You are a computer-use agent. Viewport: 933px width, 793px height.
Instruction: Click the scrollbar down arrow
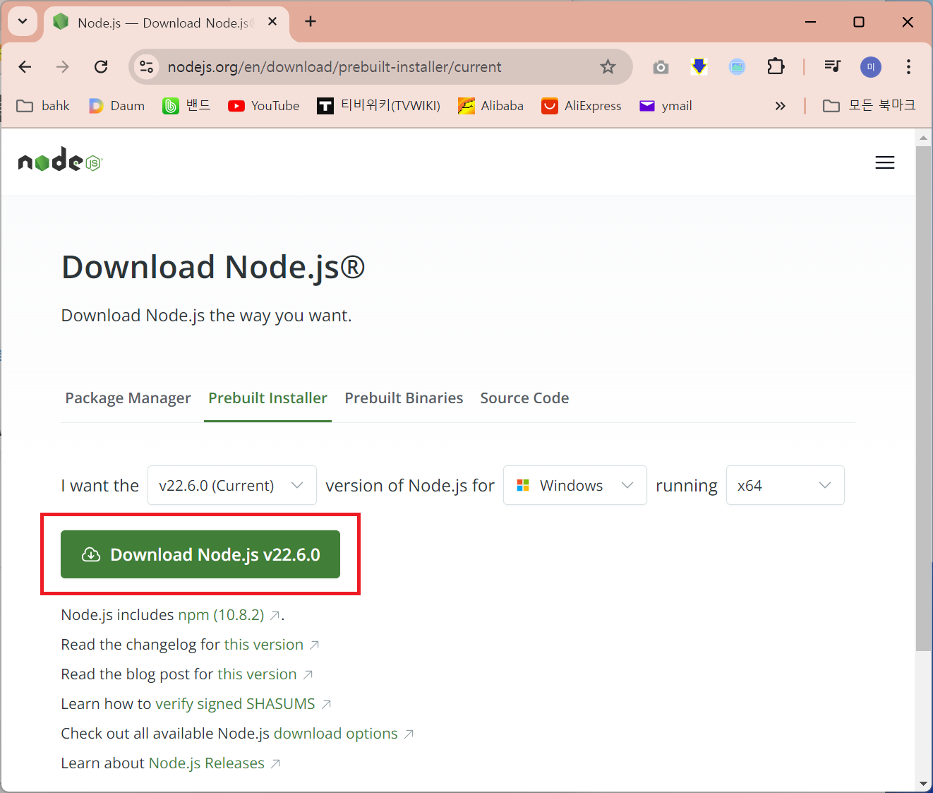tap(923, 784)
